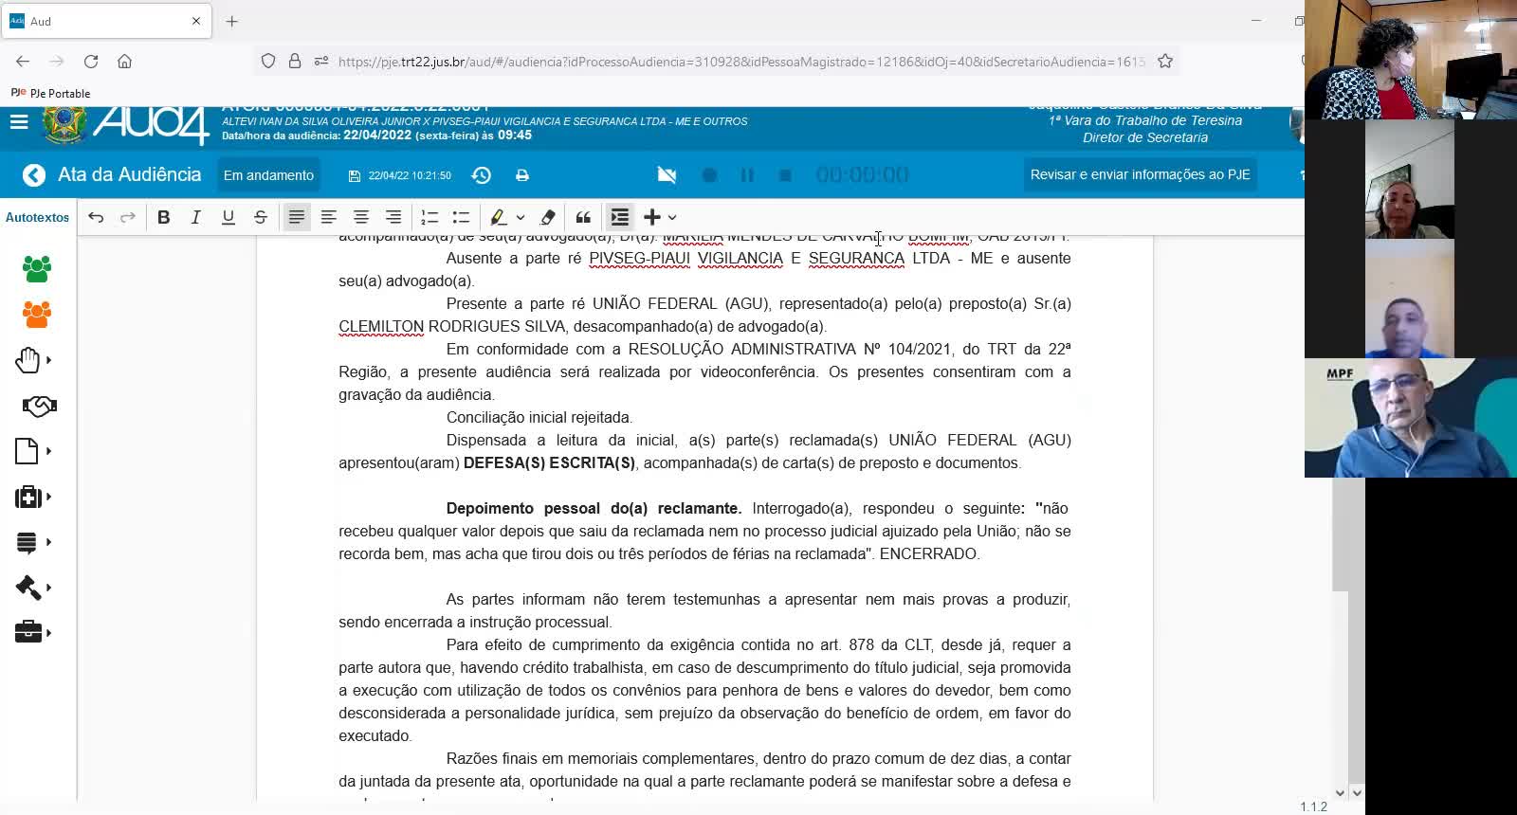This screenshot has height=815, width=1517.
Task: Click the judge gavel icon
Action: (28, 588)
